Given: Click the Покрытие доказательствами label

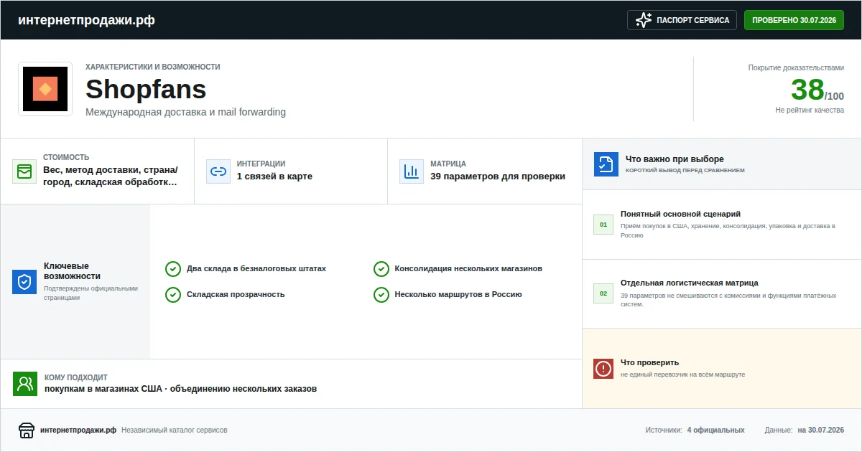Looking at the screenshot, I should point(797,67).
